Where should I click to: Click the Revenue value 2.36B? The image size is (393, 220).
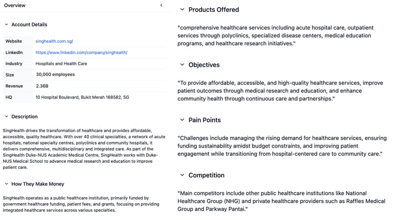tap(42, 86)
